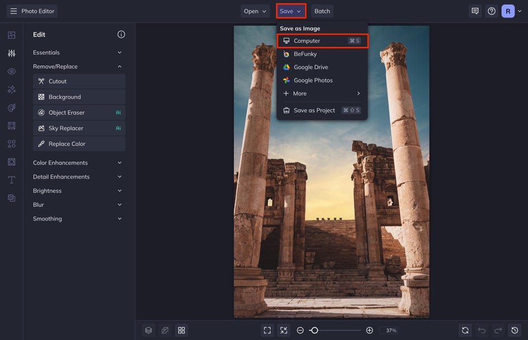Click the reset loop arrows icon

465,331
